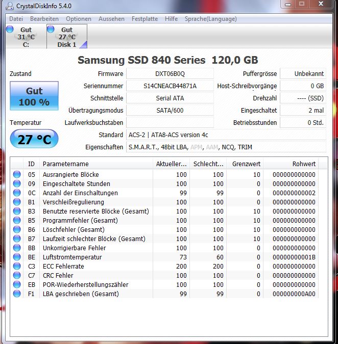This screenshot has width=338, height=344.
Task: Open the Optionen menu
Action: 79,19
